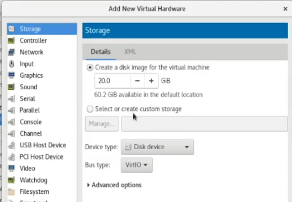292x202 pixels.
Task: Switch to the Details tab
Action: pyautogui.click(x=101, y=52)
